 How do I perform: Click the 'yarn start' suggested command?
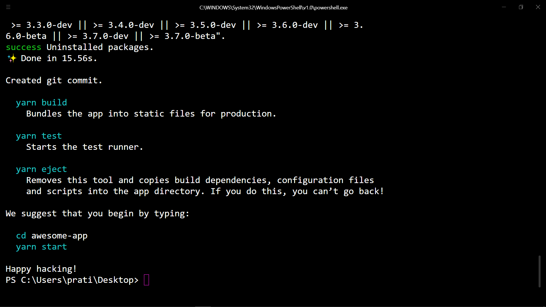pos(42,247)
